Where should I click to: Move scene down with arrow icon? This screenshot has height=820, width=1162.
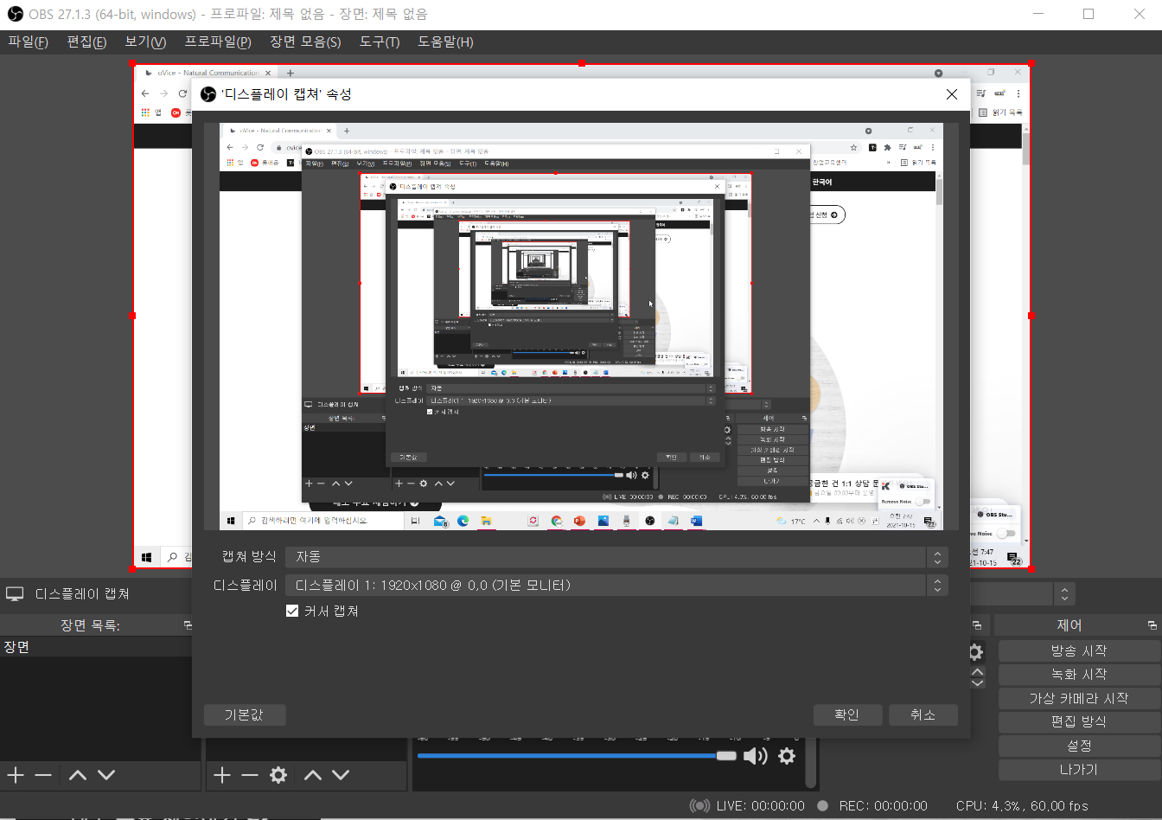(x=106, y=774)
